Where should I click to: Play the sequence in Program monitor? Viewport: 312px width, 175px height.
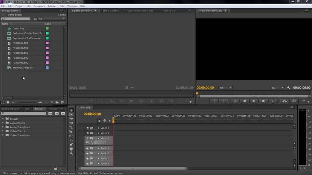click(254, 101)
